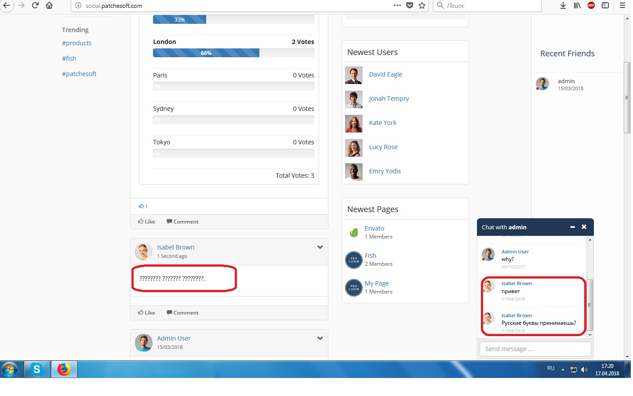Open the Fish page
Image resolution: width=633 pixels, height=396 pixels.
pos(371,256)
